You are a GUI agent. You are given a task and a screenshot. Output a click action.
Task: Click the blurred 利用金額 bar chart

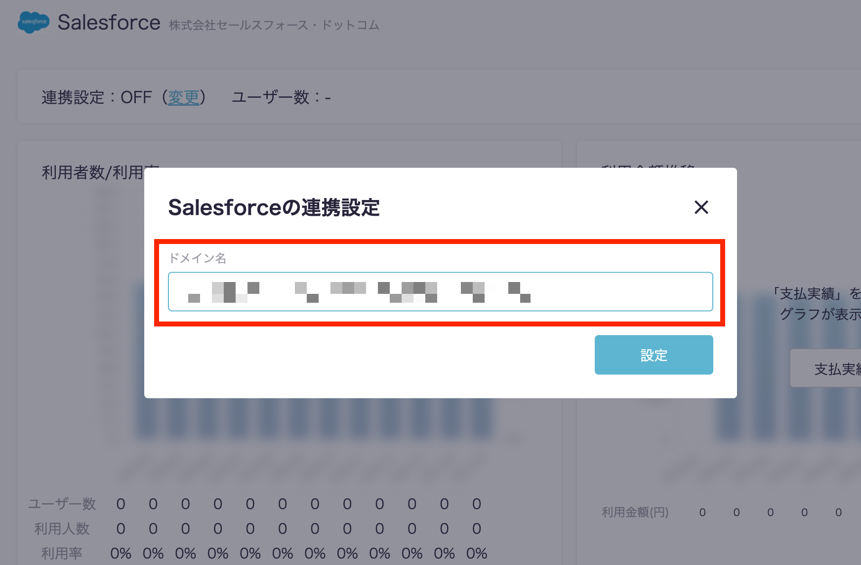click(x=790, y=420)
